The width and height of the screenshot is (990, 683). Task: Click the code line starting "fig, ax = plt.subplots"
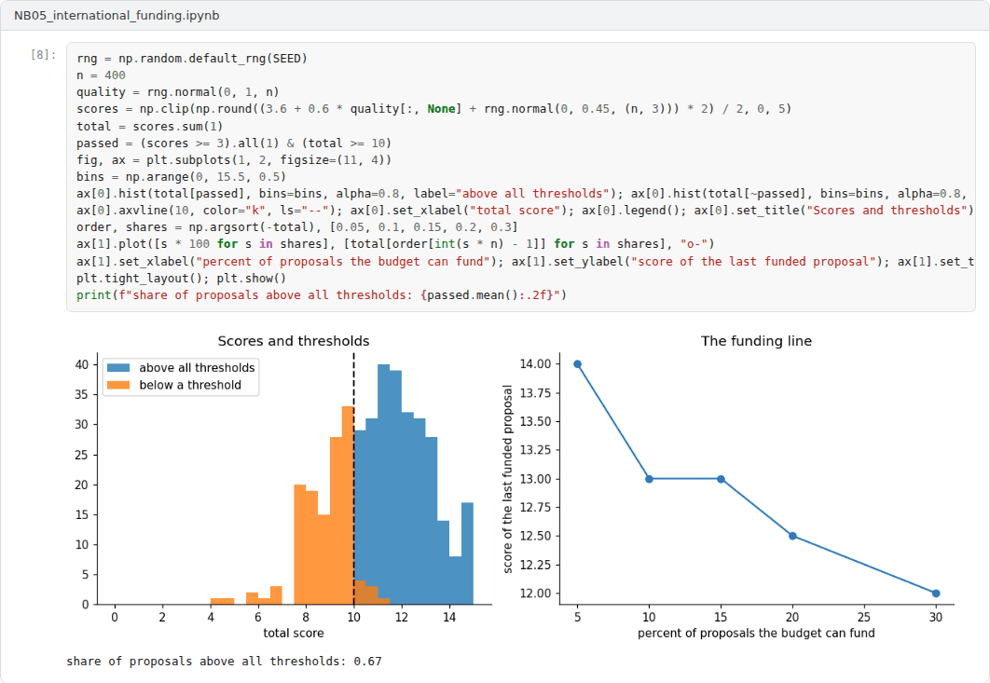click(x=234, y=159)
